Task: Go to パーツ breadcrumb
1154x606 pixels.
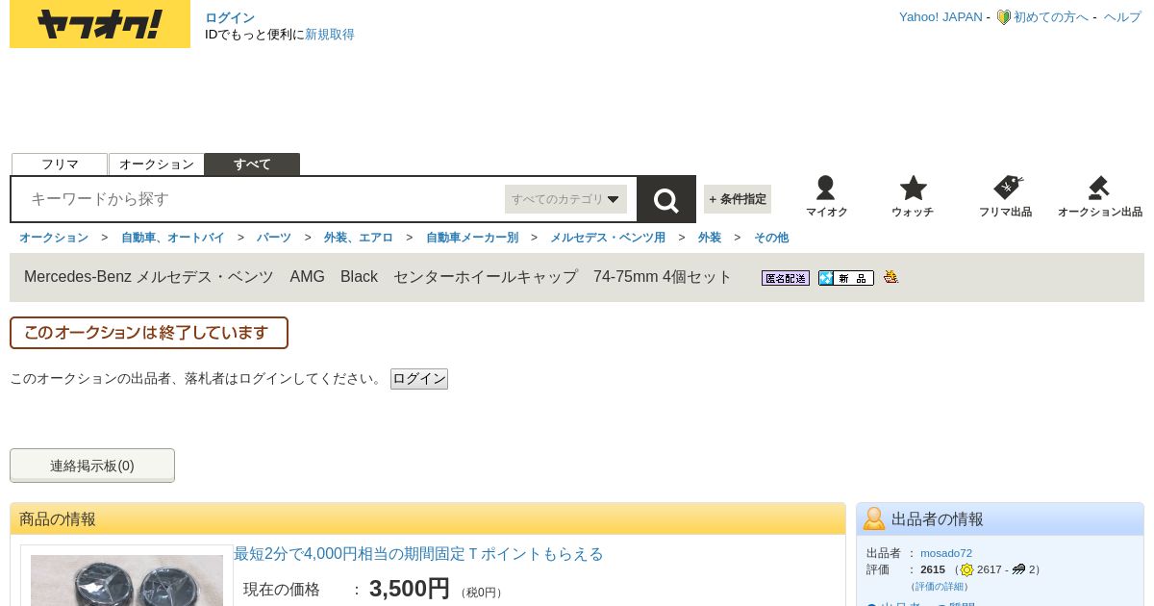Action: click(x=274, y=238)
